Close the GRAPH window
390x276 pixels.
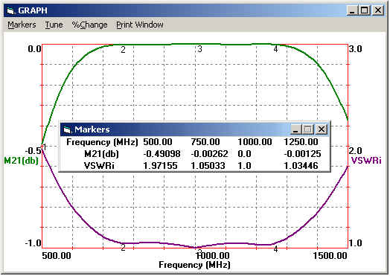(378, 10)
